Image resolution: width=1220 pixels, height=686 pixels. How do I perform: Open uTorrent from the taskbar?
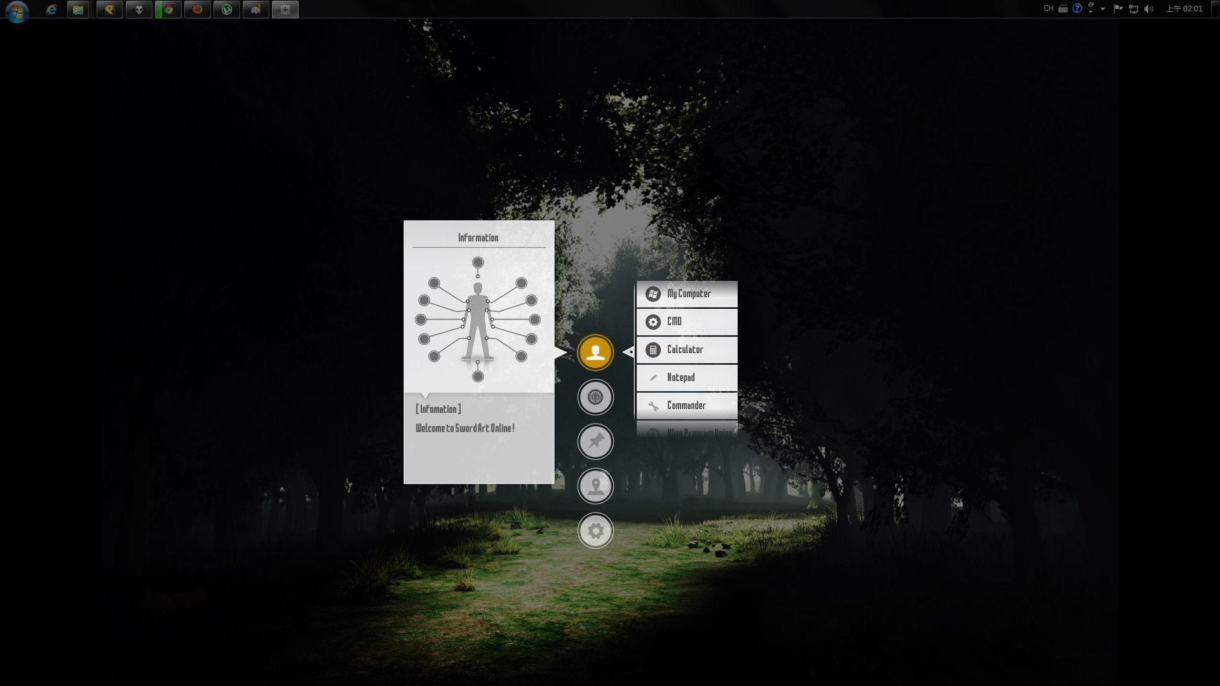(227, 10)
